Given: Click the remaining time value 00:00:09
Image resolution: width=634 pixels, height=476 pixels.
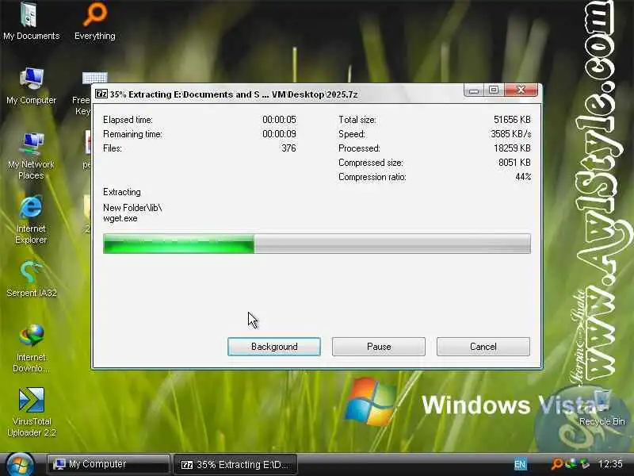Looking at the screenshot, I should coord(280,133).
